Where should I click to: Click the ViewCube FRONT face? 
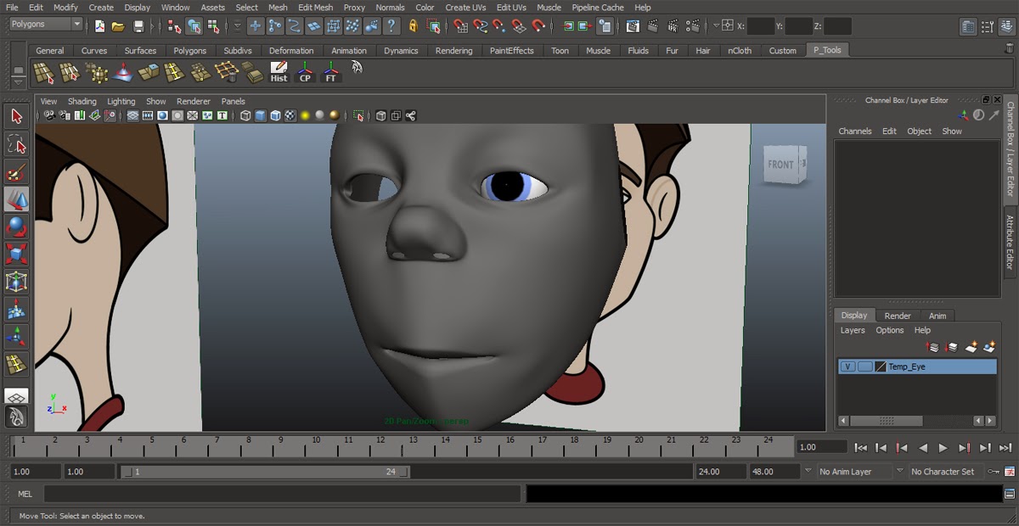(780, 165)
